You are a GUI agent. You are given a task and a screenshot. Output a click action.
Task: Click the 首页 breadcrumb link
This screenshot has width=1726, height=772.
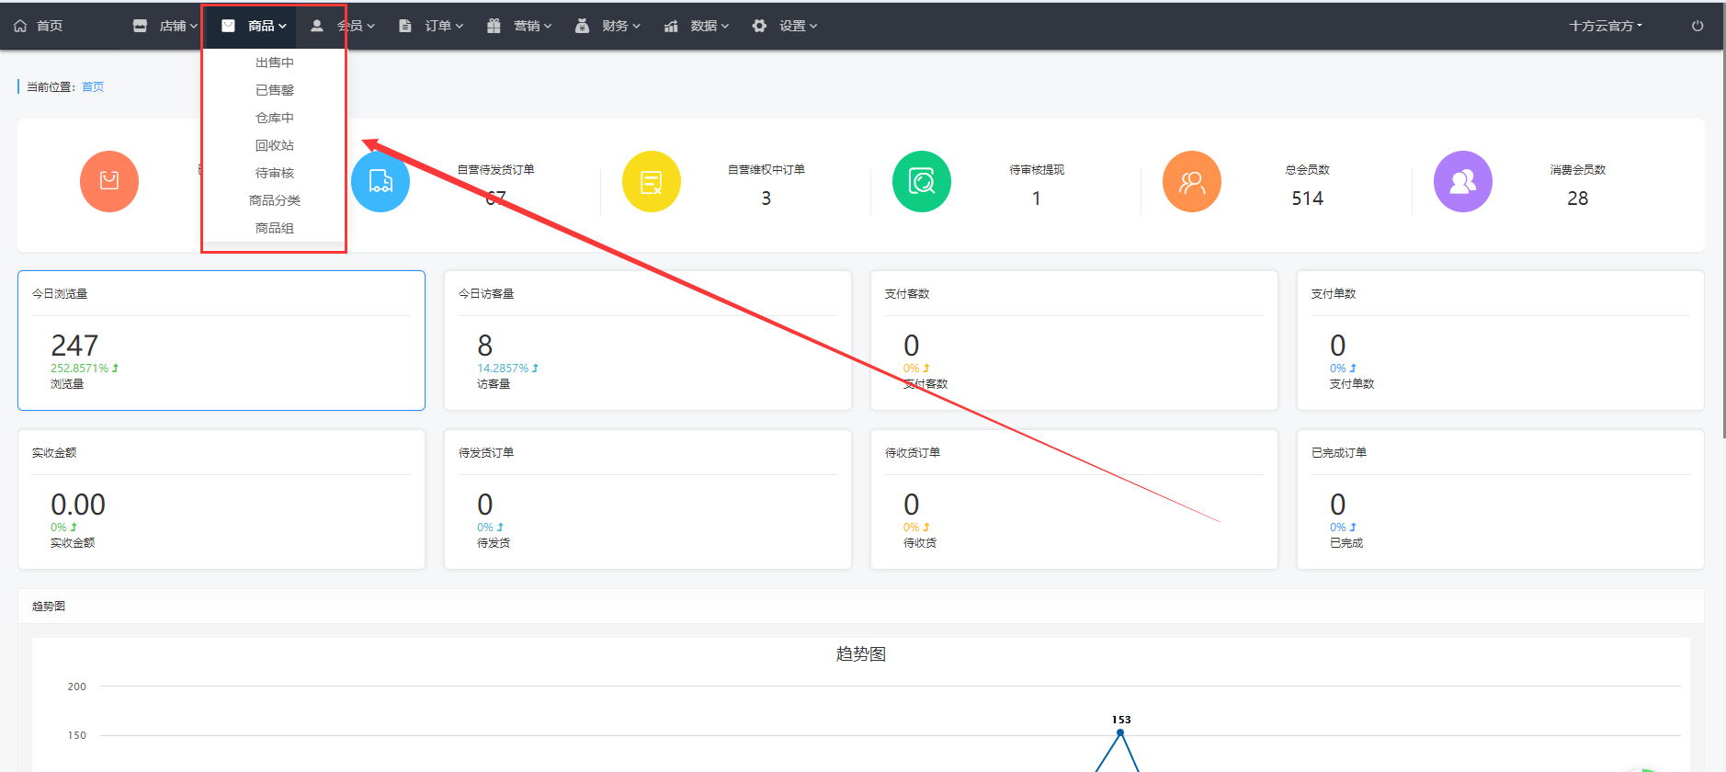coord(93,86)
